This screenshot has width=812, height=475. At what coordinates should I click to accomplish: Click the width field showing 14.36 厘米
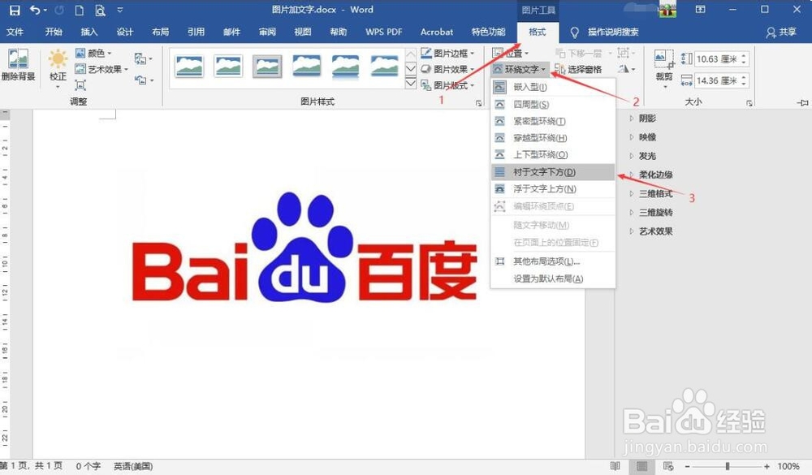coord(716,81)
